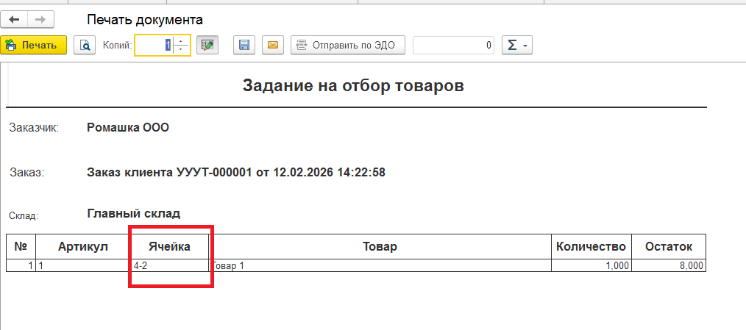746x330 pixels.
Task: Open the Σ sum dropdown
Action: point(516,45)
